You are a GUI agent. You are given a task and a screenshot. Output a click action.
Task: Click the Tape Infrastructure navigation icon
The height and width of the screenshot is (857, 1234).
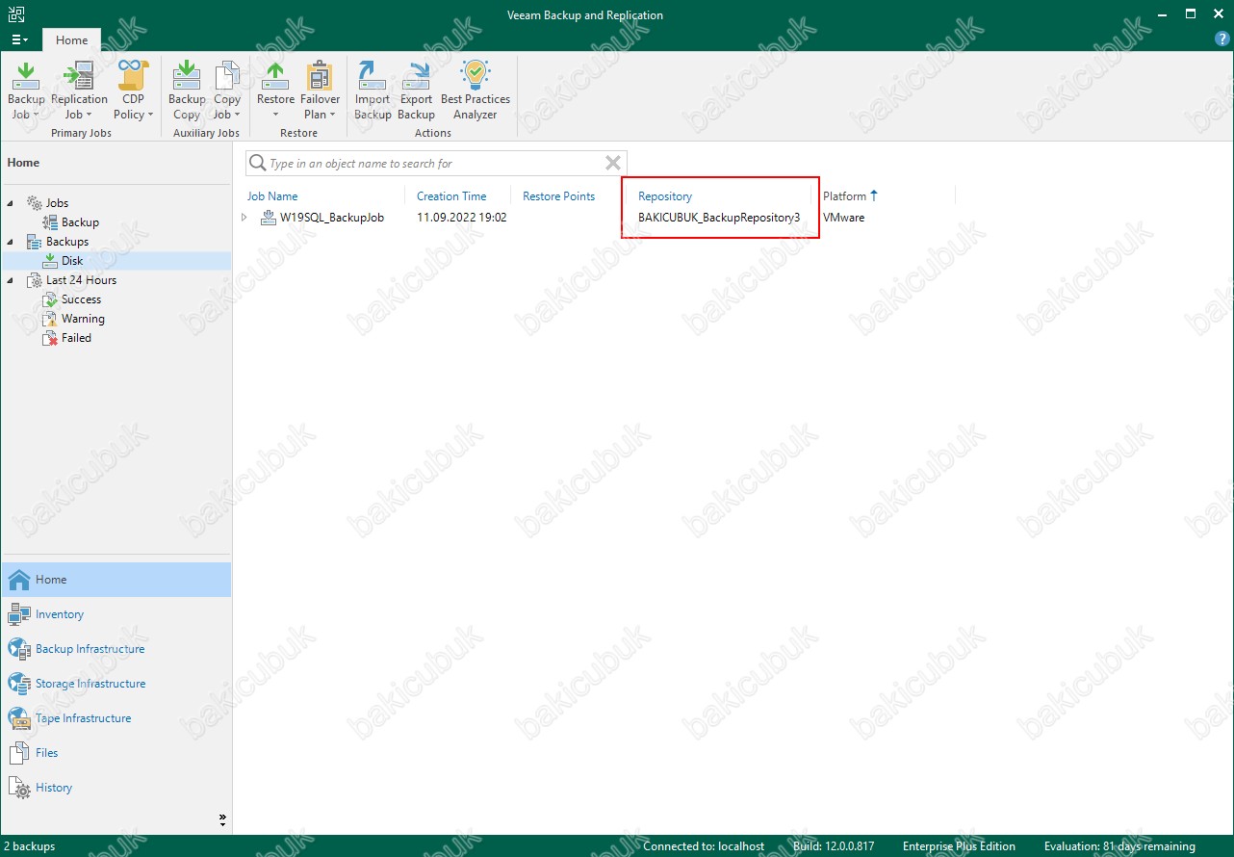tap(19, 718)
